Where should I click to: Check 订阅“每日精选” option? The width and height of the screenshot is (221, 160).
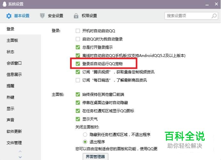78,80
